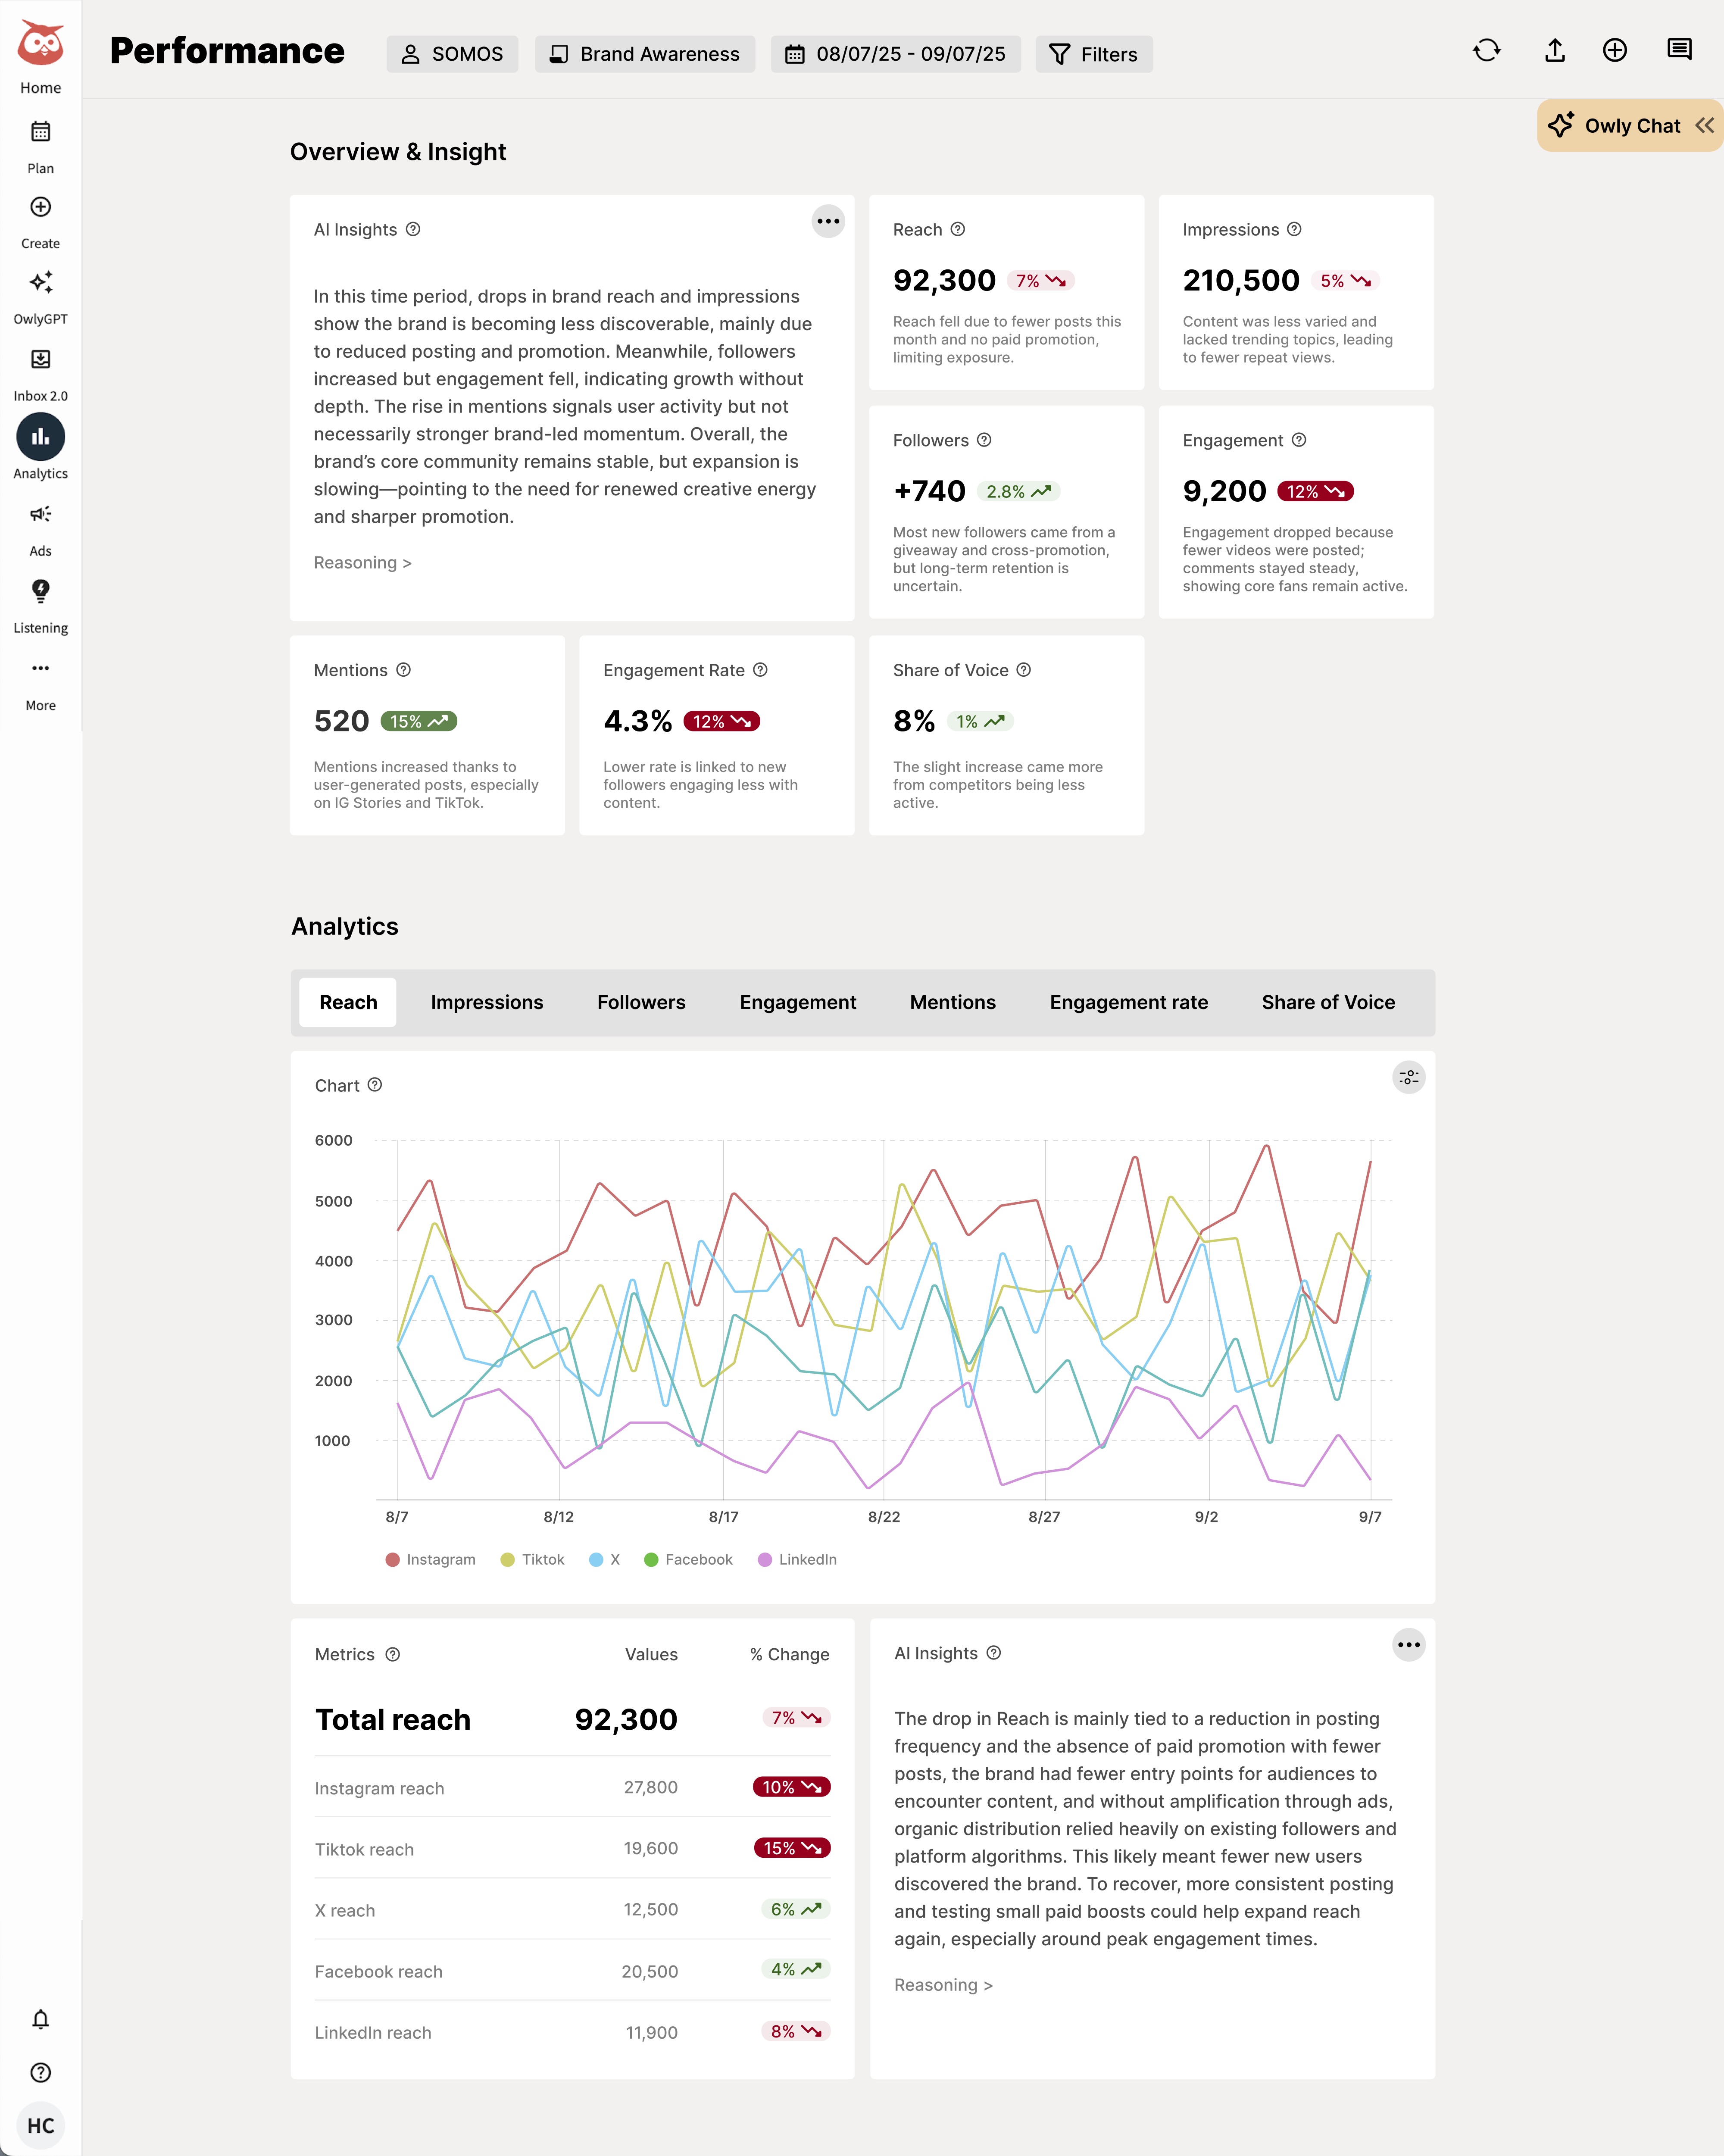Click the refresh data icon
This screenshot has width=1724, height=2156.
1486,51
